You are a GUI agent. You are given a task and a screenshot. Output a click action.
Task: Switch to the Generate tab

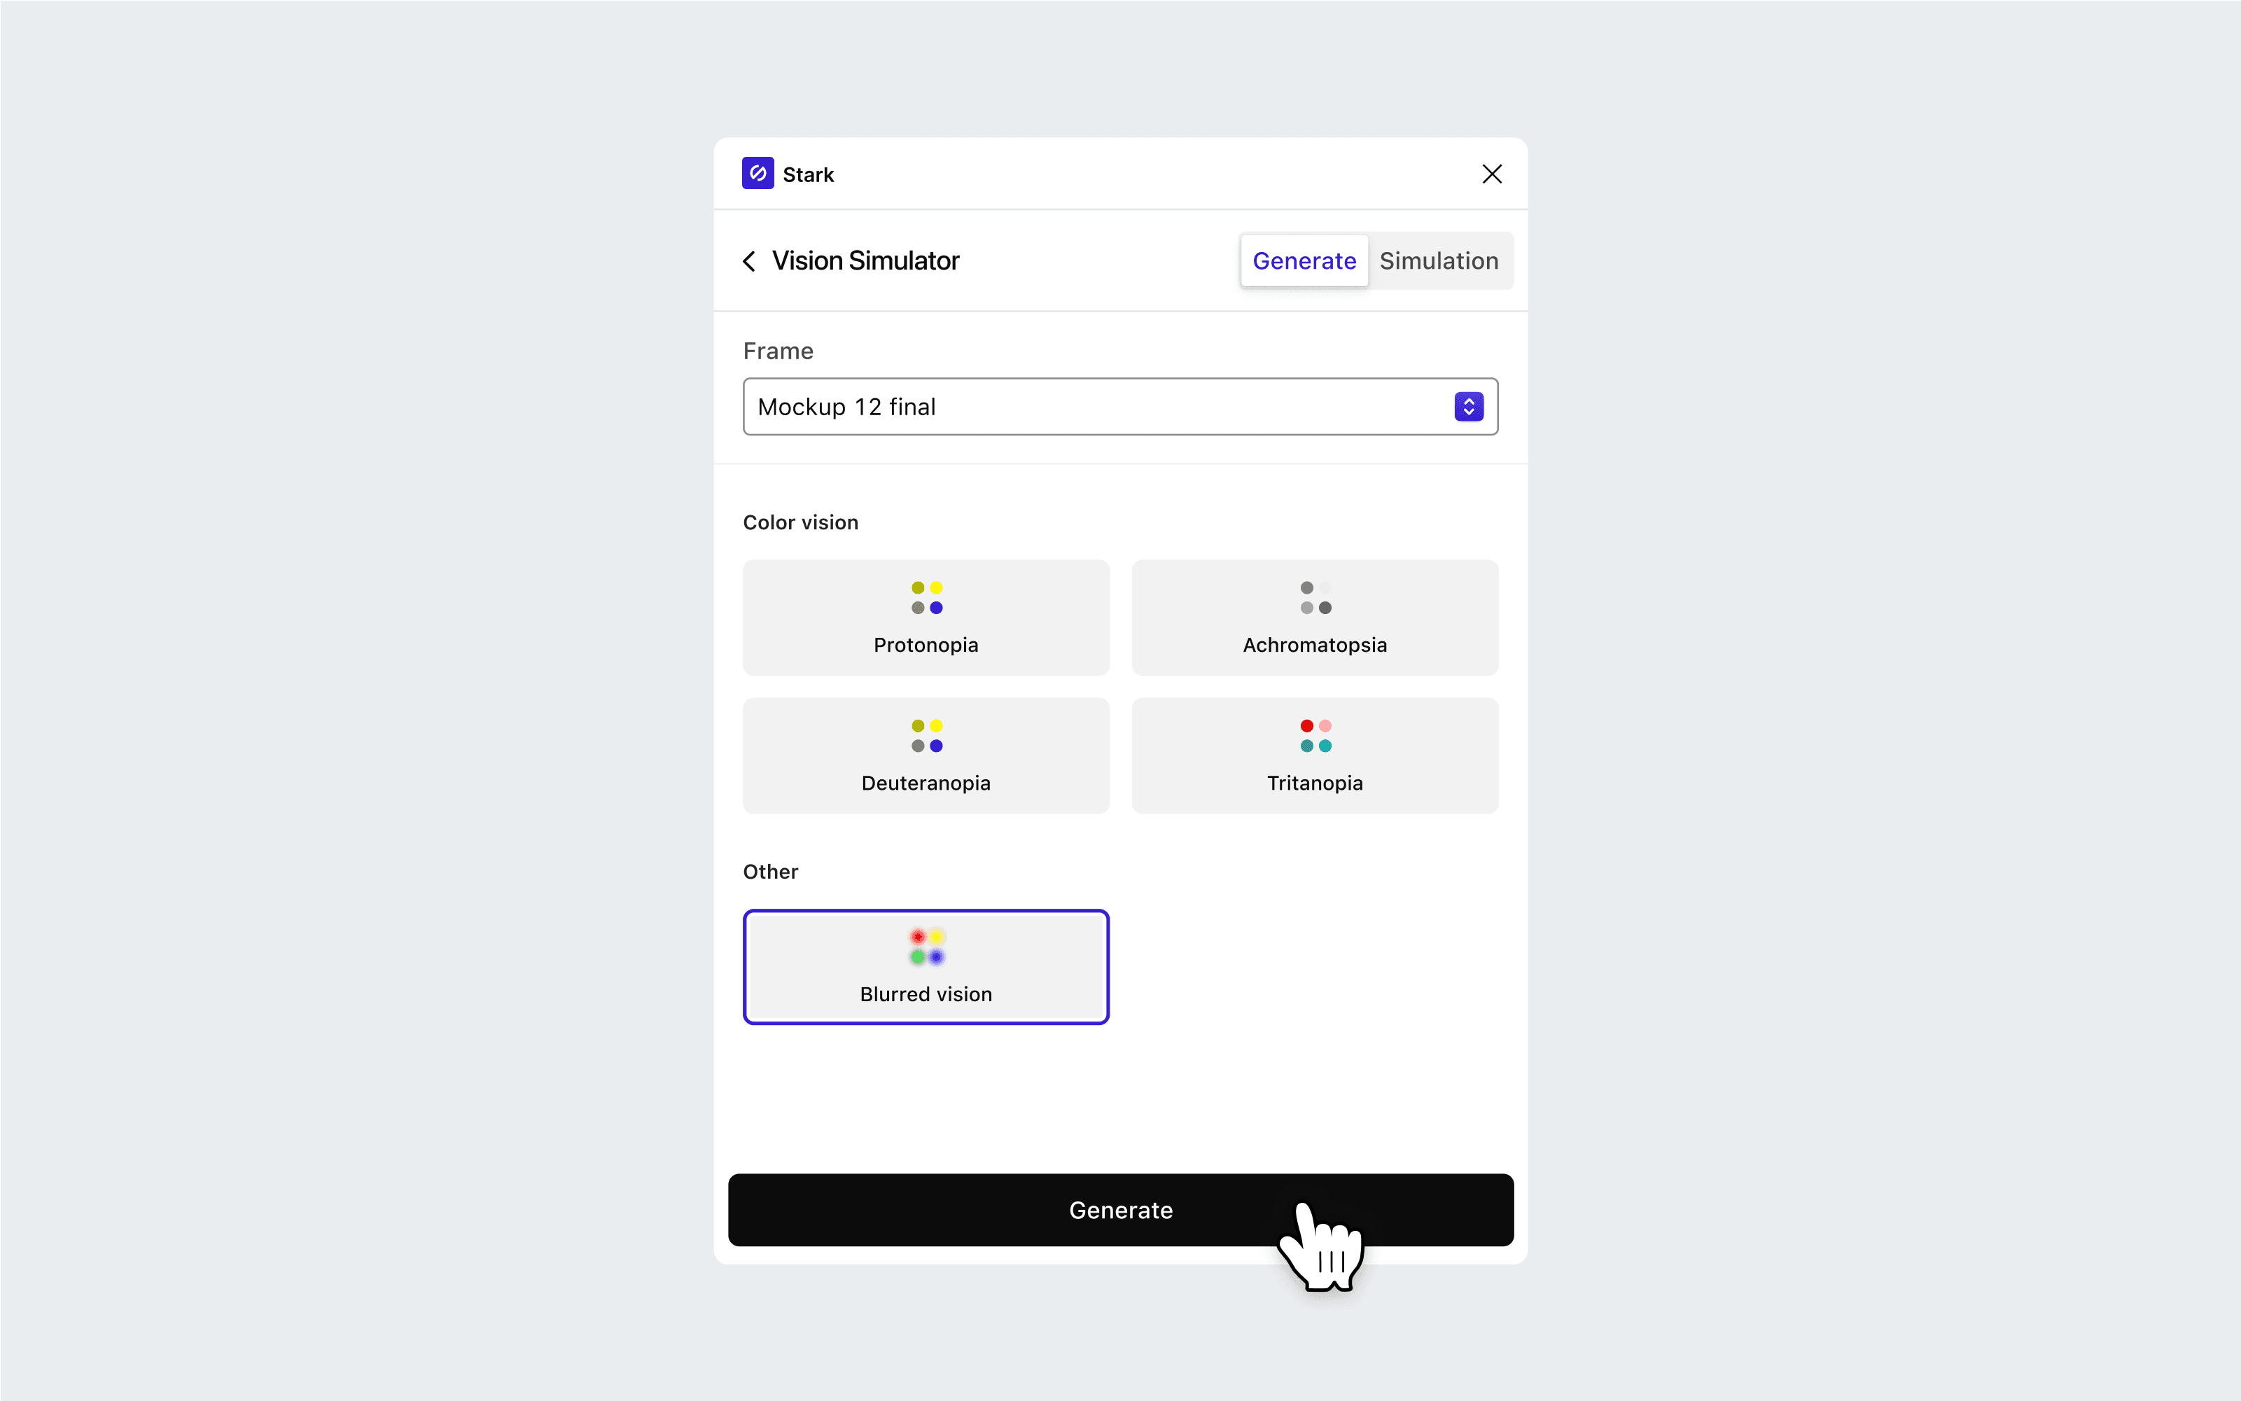[x=1304, y=260]
